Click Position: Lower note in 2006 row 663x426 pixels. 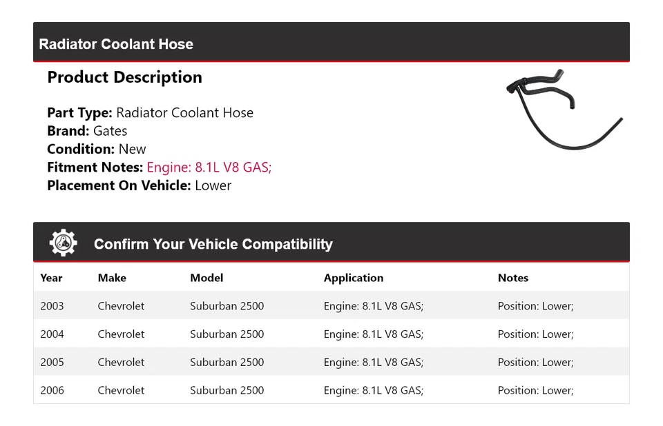[x=535, y=390]
